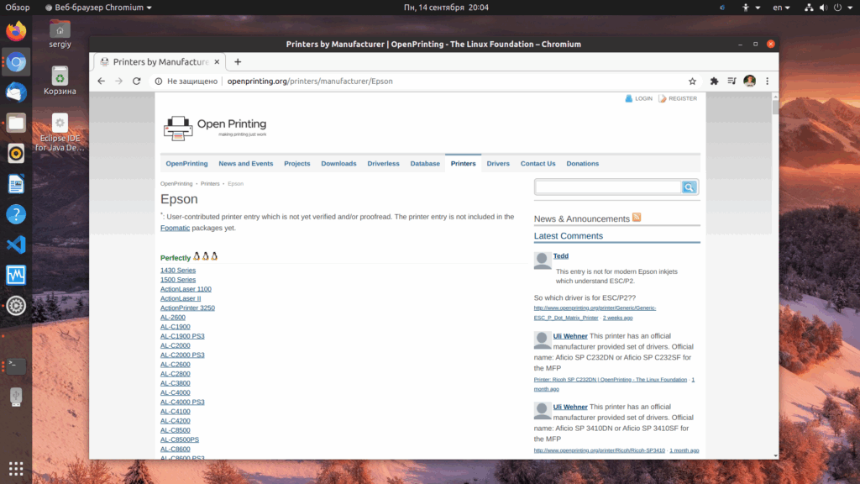
Task: Click the Open Printing logo
Action: pyautogui.click(x=215, y=128)
